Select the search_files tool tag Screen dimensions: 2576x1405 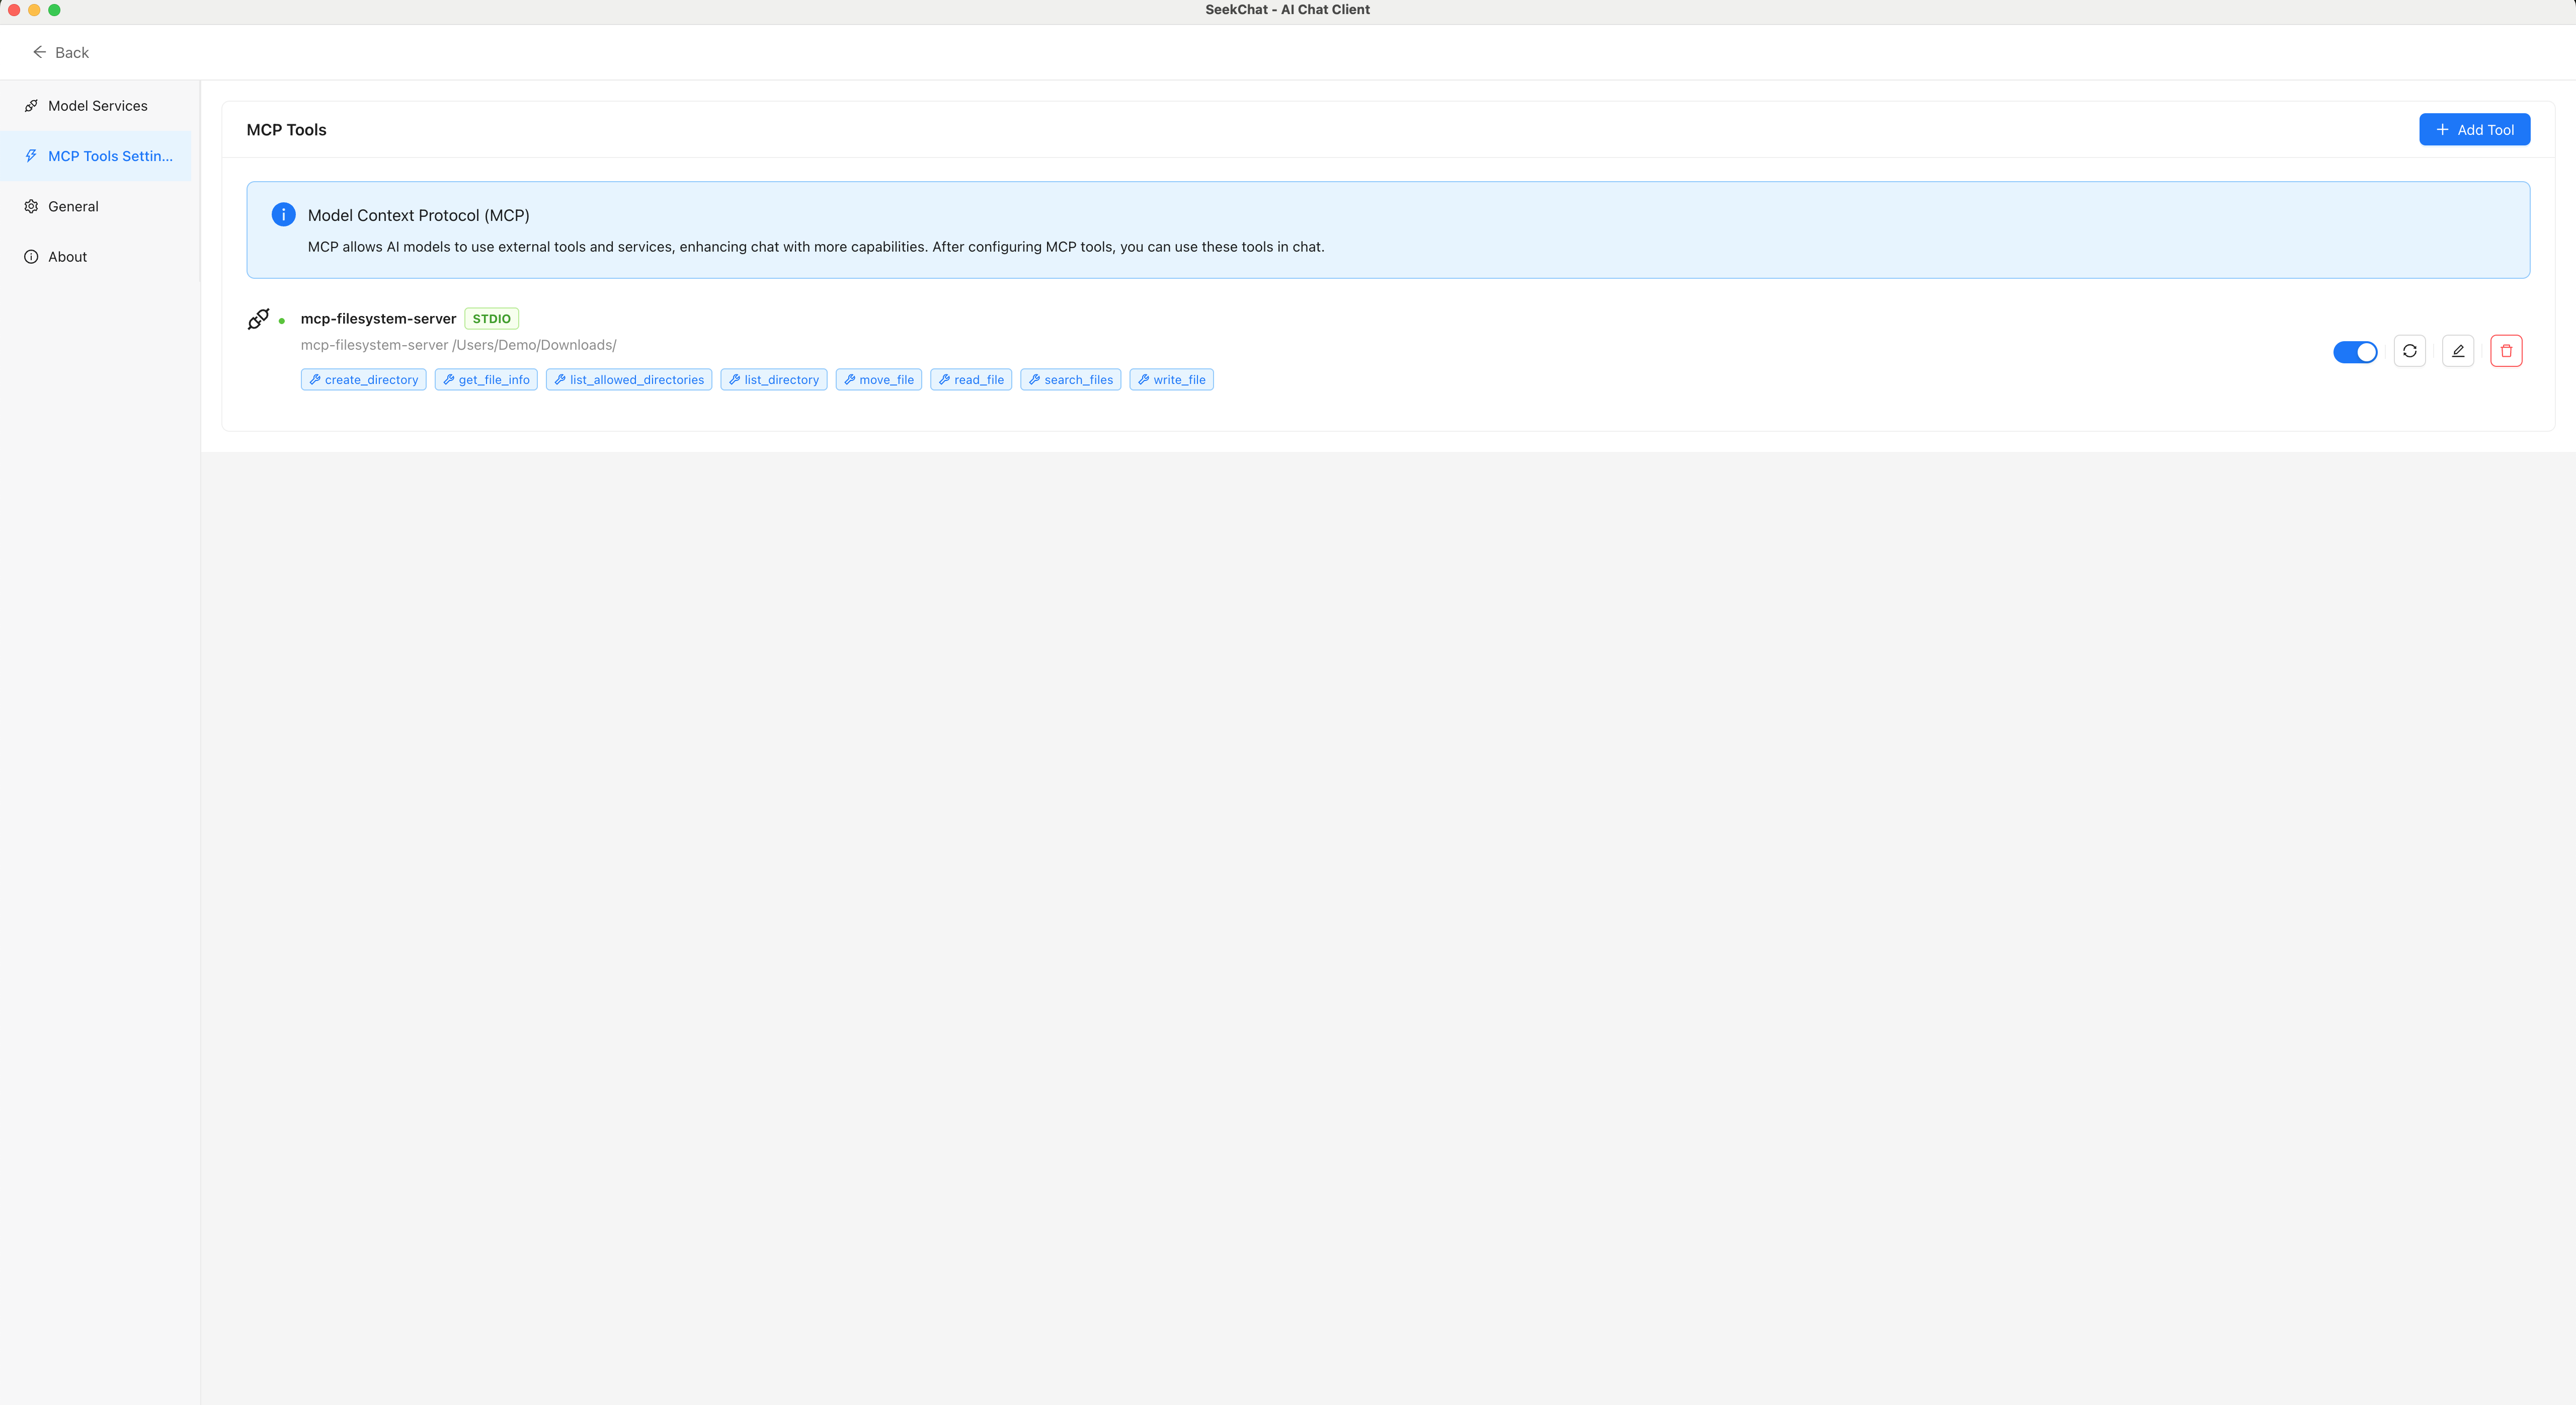1070,379
